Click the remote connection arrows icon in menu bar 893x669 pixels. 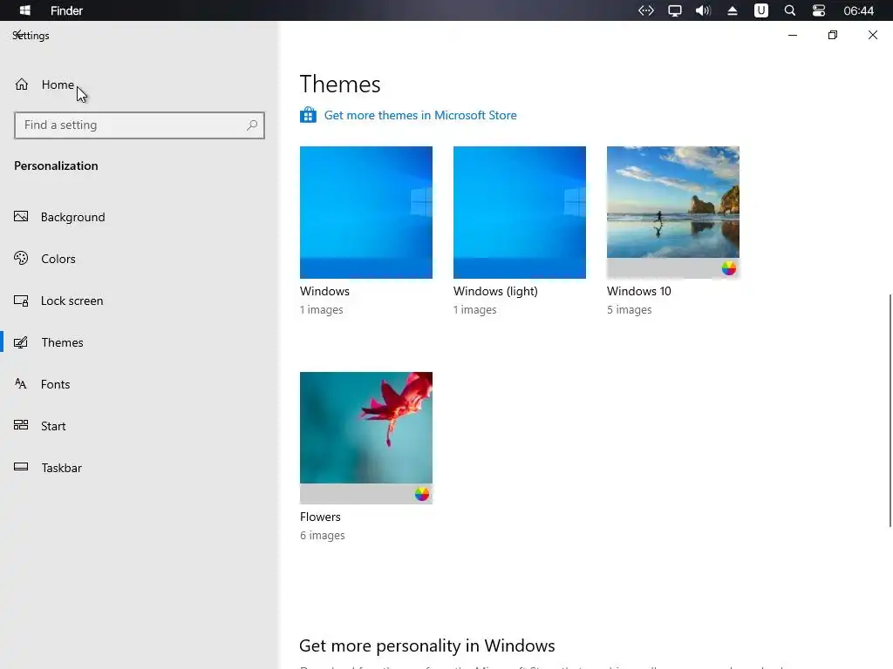[646, 10]
